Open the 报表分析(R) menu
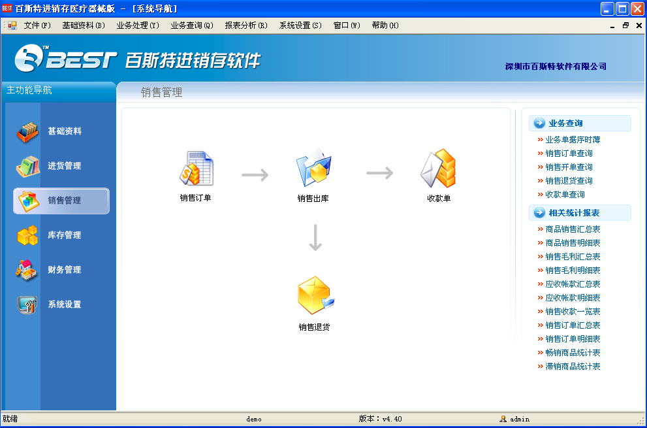 [246, 25]
